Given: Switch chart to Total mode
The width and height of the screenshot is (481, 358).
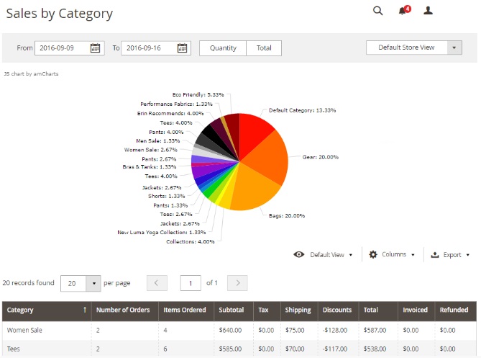Looking at the screenshot, I should tap(264, 48).
